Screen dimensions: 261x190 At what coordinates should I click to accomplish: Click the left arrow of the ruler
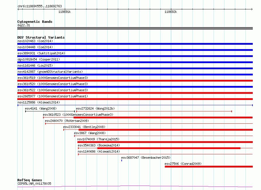18,9
